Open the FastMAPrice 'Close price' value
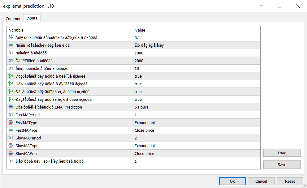 (197, 130)
